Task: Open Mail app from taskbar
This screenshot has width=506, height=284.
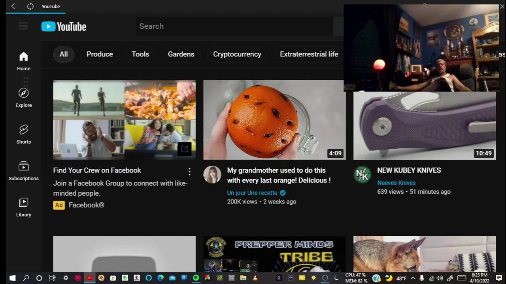Action: click(172, 278)
